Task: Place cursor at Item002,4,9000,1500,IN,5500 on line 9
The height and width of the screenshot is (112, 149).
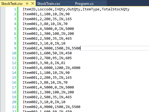Action: 51,48
